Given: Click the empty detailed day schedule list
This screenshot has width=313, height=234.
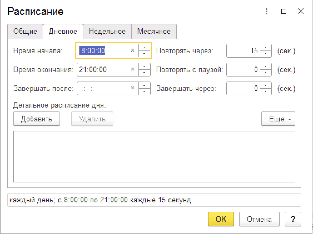Looking at the screenshot, I should 154,157.
